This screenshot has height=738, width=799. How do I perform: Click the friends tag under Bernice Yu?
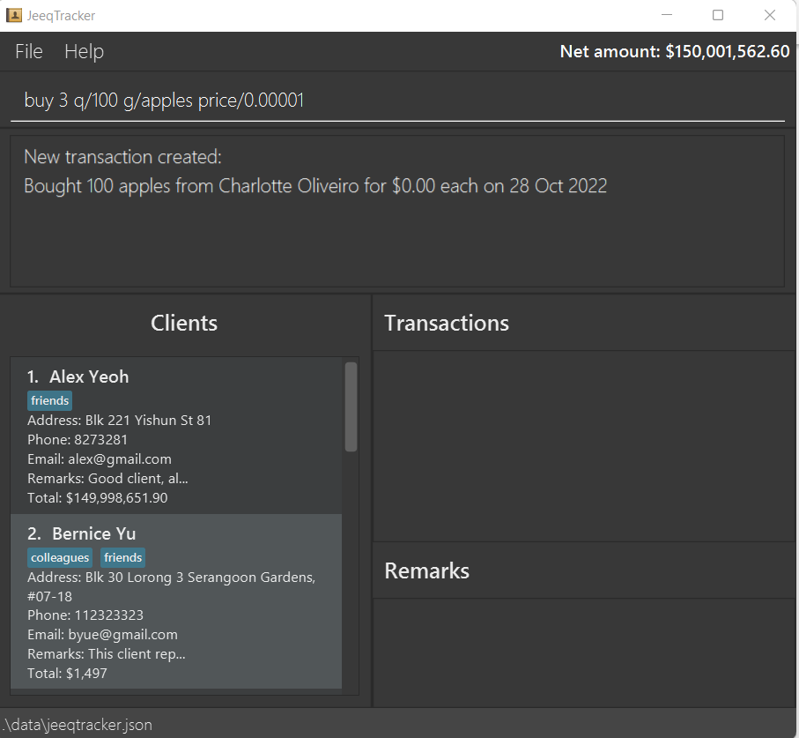click(x=122, y=557)
